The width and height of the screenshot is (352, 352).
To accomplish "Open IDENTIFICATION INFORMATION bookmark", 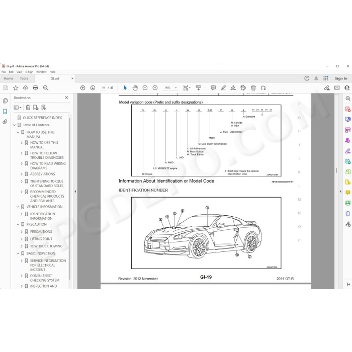I will 42,216.
